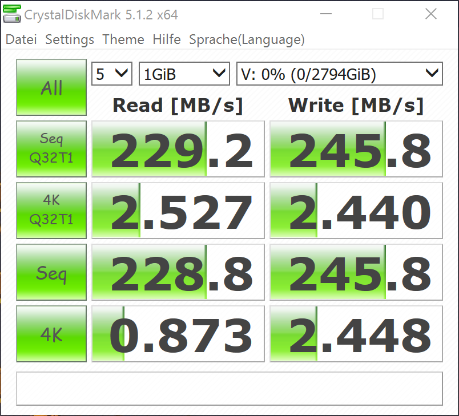Click the Write [MB/s] column header

click(x=356, y=106)
